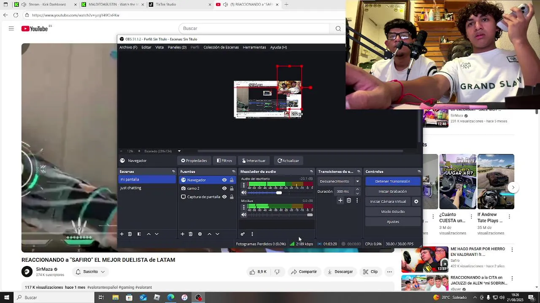Add a new scene with the Escenas plus icon

[121, 234]
